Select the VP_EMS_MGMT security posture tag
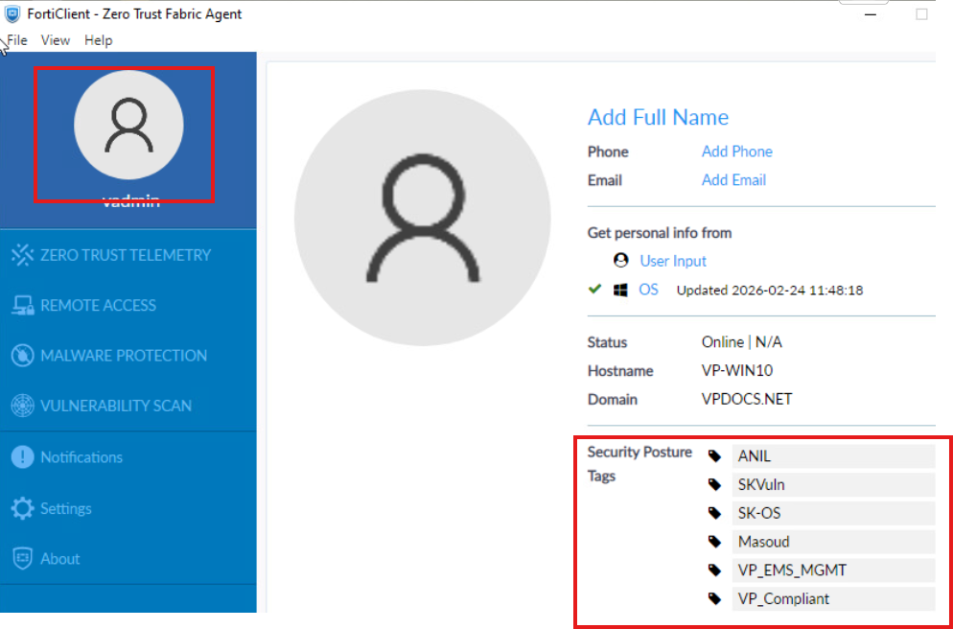 pyautogui.click(x=833, y=571)
